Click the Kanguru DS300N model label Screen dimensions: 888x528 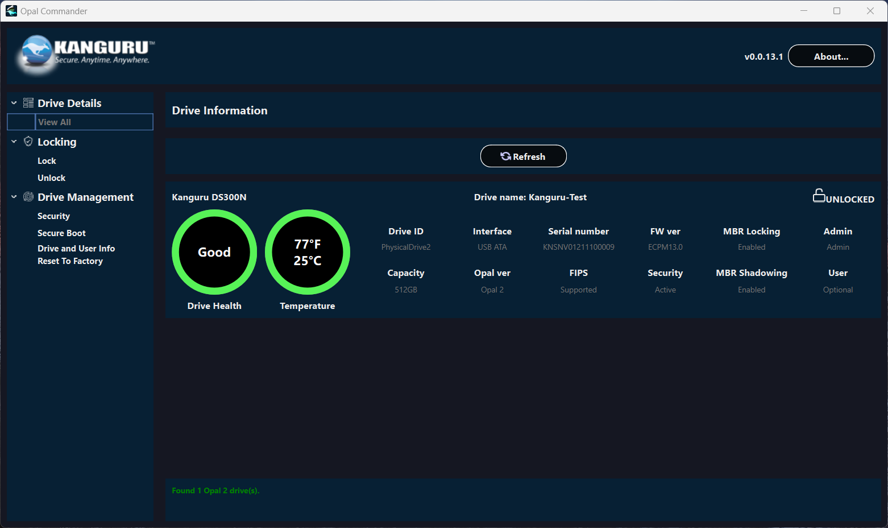(x=209, y=197)
